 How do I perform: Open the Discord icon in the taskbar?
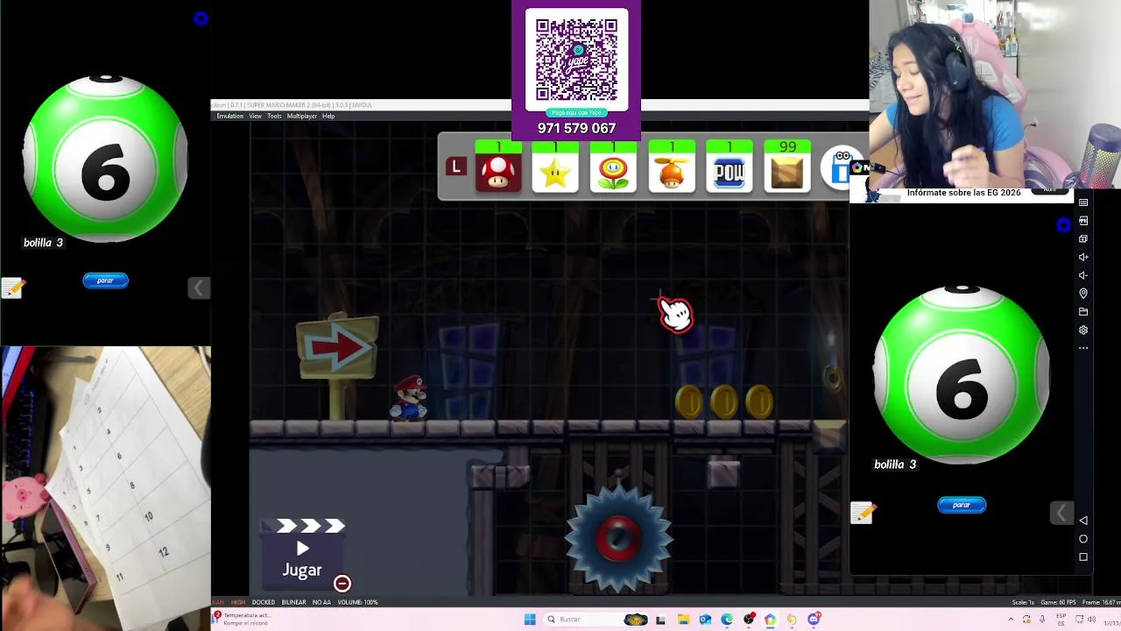point(814,620)
